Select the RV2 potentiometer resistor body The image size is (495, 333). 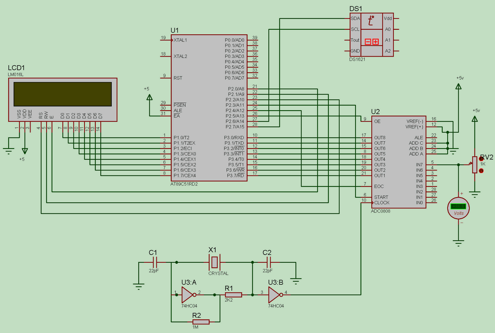(475, 164)
